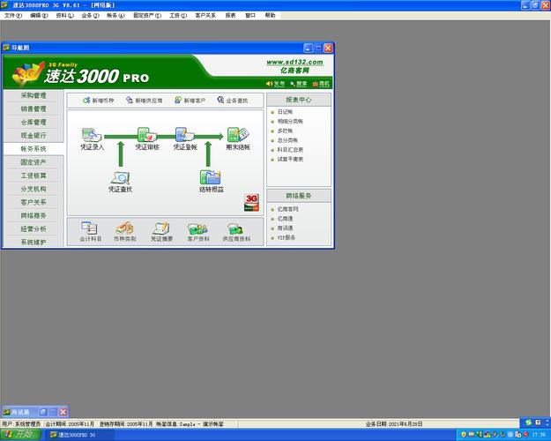This screenshot has width=551, height=441.
Task: Open the 固定资产 menu in menu bar
Action: [147, 16]
